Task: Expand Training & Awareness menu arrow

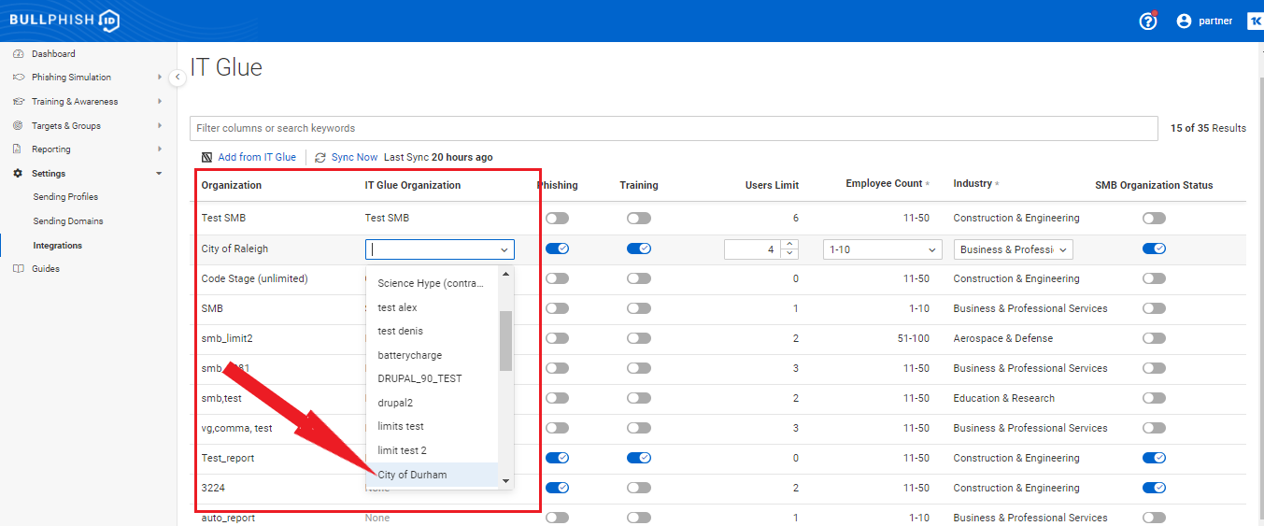Action: click(160, 102)
